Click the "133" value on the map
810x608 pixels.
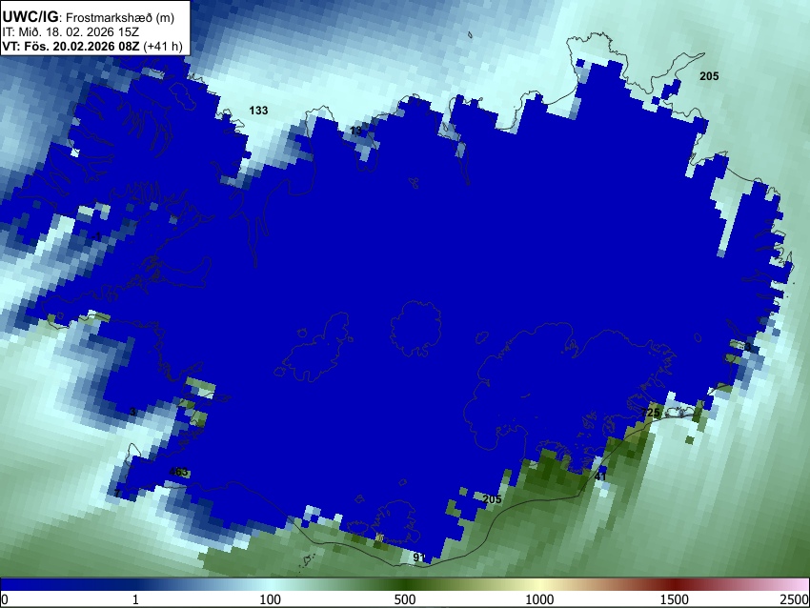(x=258, y=110)
